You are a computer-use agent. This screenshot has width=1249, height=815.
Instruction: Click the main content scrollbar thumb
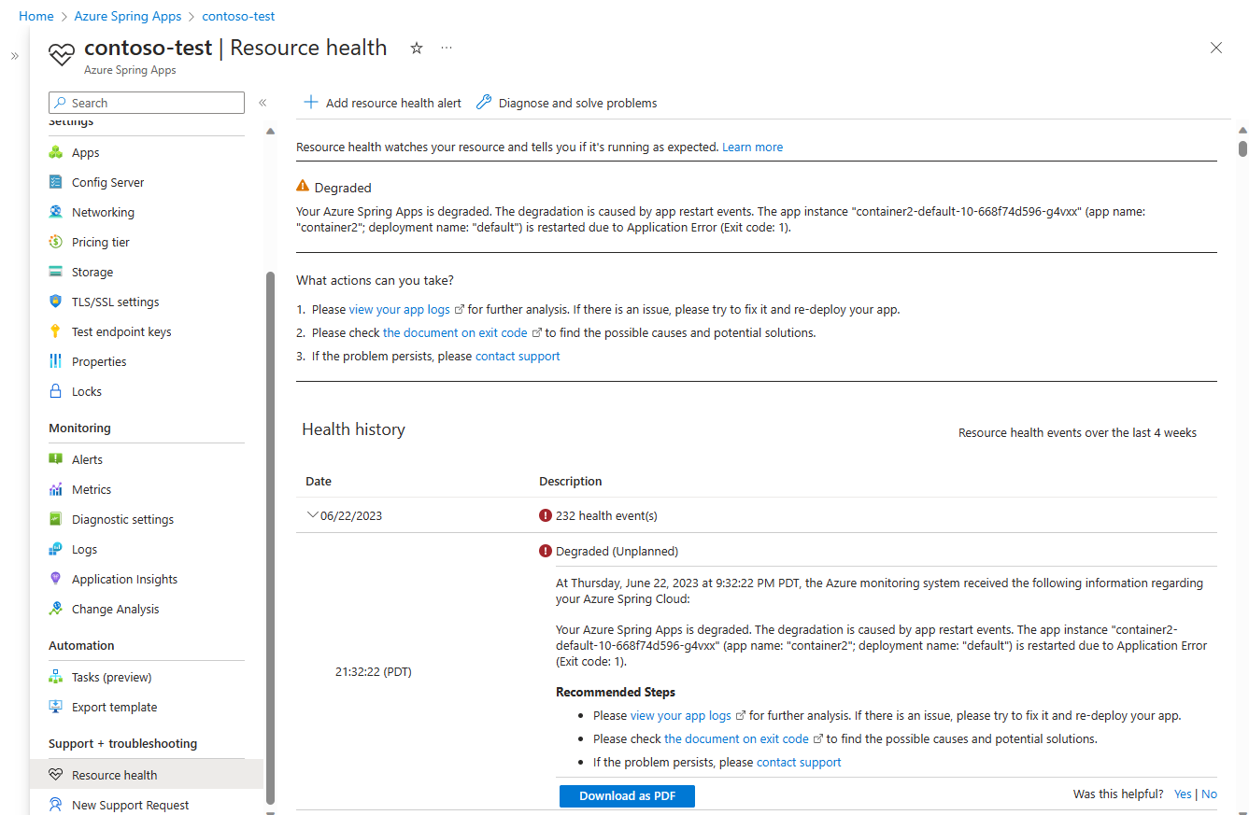pos(1242,148)
